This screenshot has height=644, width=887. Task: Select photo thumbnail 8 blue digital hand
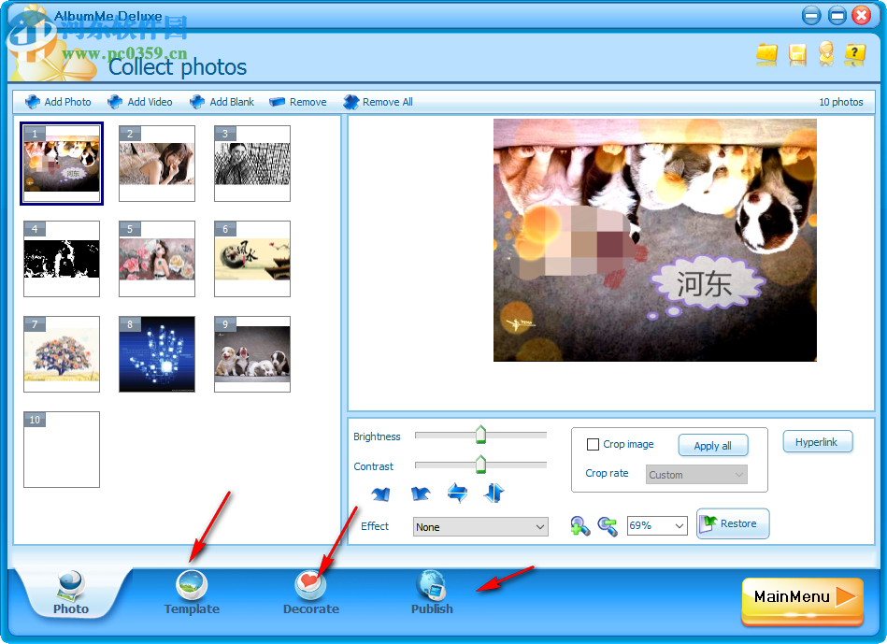pos(157,354)
